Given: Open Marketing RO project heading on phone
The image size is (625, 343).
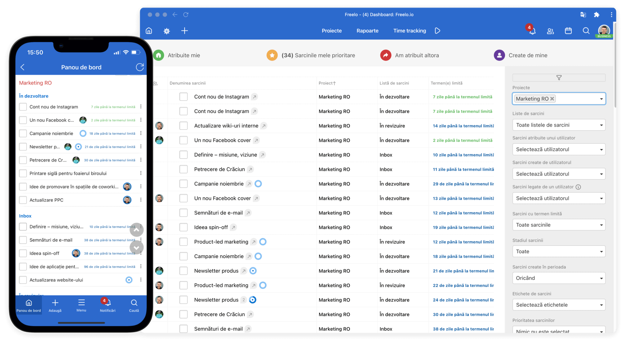Looking at the screenshot, I should click(x=35, y=83).
